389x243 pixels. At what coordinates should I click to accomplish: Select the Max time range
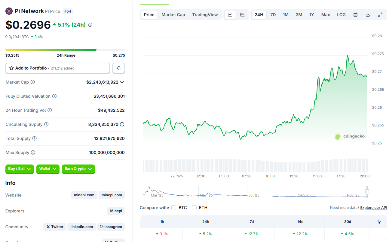pyautogui.click(x=326, y=15)
